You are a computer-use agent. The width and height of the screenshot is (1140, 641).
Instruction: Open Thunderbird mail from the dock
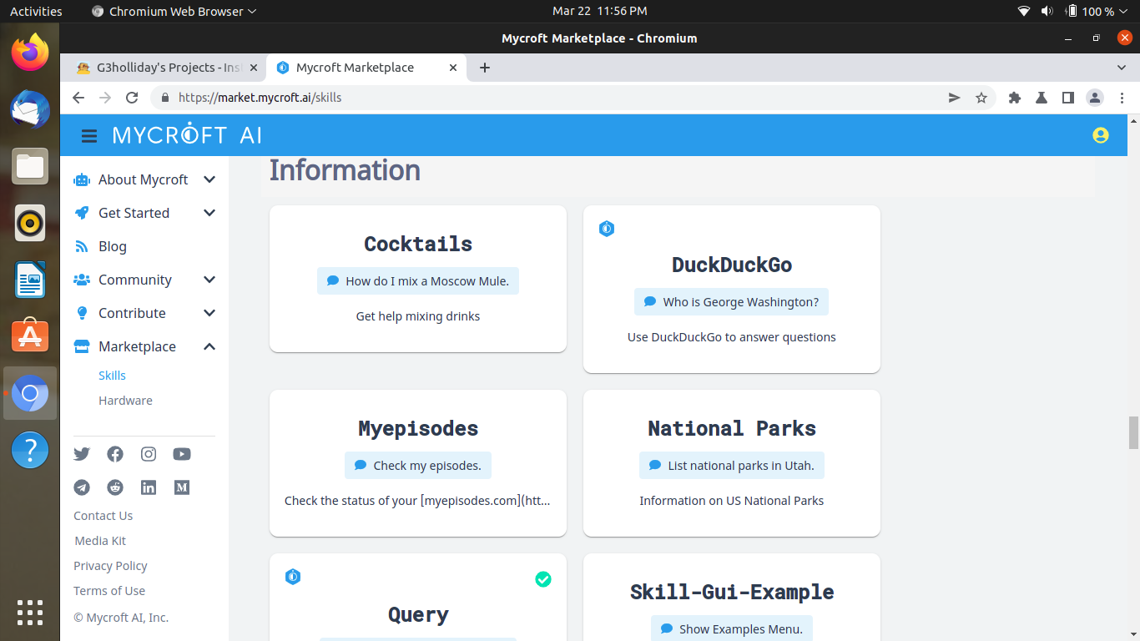[30, 110]
